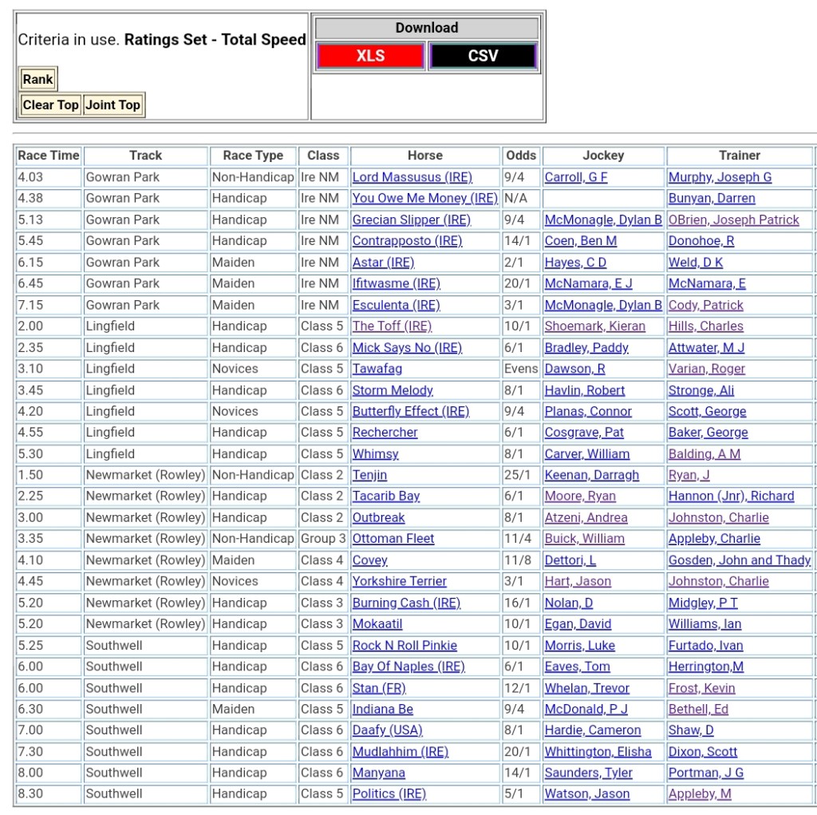Open the Tacarib Bay horse link
This screenshot has height=815, width=817.
click(x=385, y=496)
